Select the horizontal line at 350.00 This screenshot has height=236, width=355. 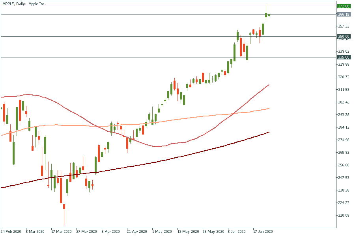pyautogui.click(x=158, y=37)
